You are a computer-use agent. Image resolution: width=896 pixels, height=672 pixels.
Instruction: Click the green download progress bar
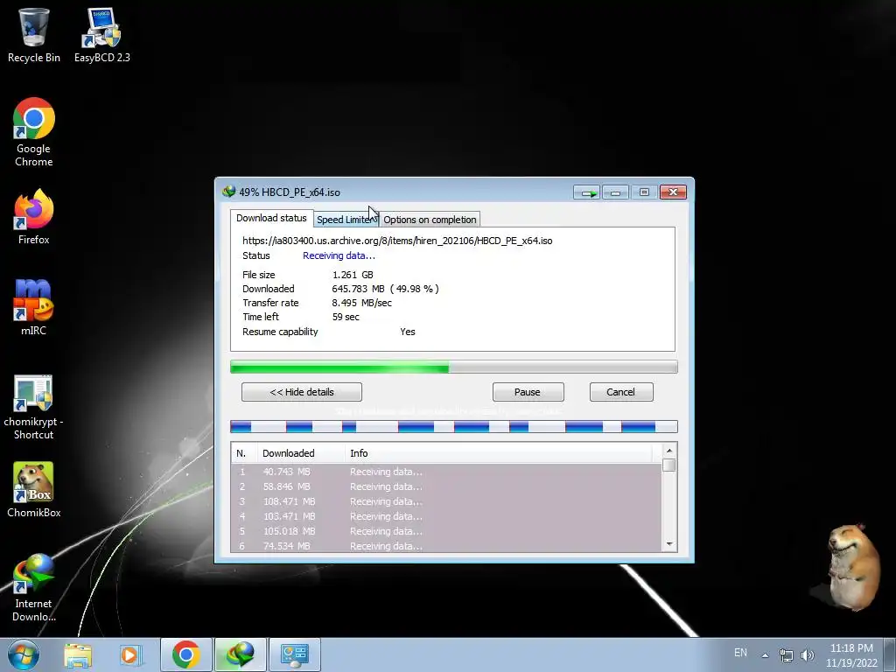pyautogui.click(x=454, y=367)
